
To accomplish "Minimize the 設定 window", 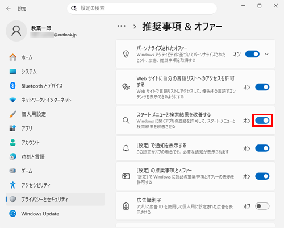I will [x=243, y=6].
